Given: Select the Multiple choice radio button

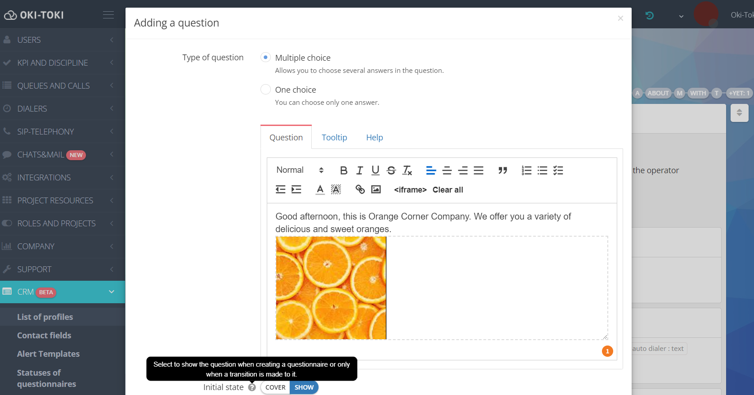Looking at the screenshot, I should [x=265, y=58].
